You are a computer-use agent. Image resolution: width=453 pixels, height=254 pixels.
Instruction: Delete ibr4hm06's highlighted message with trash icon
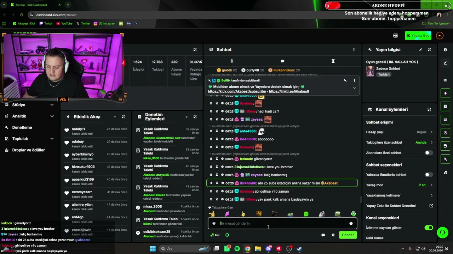point(211,183)
